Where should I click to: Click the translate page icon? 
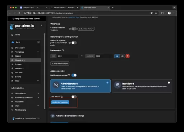pyautogui.click(x=152, y=13)
